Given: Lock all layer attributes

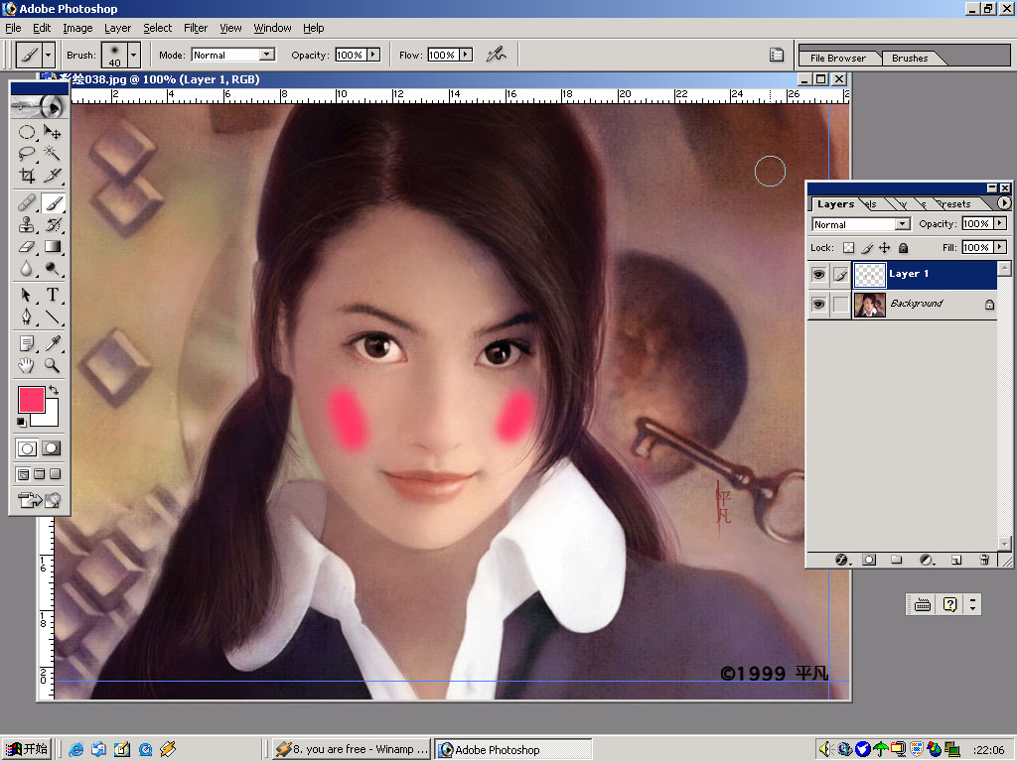Looking at the screenshot, I should tap(903, 247).
